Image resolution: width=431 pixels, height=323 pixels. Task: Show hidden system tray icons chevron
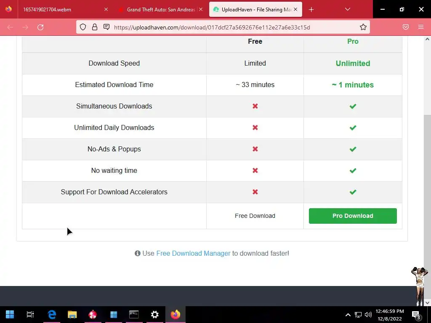coord(348,315)
